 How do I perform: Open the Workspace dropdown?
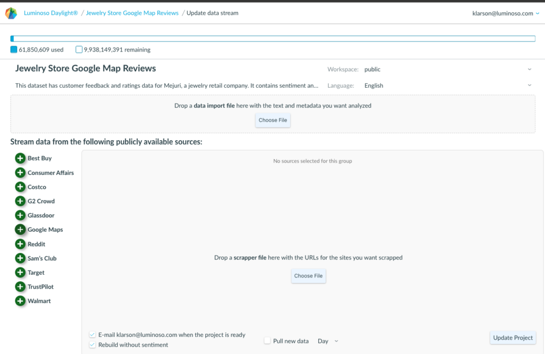tap(448, 69)
